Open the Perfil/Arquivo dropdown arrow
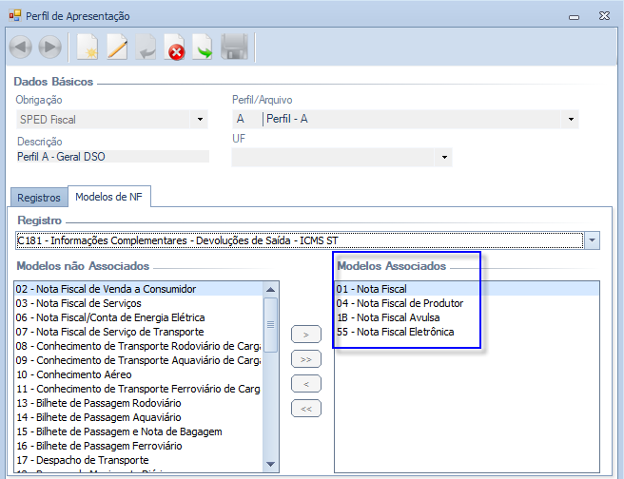This screenshot has width=624, height=479. tap(571, 119)
